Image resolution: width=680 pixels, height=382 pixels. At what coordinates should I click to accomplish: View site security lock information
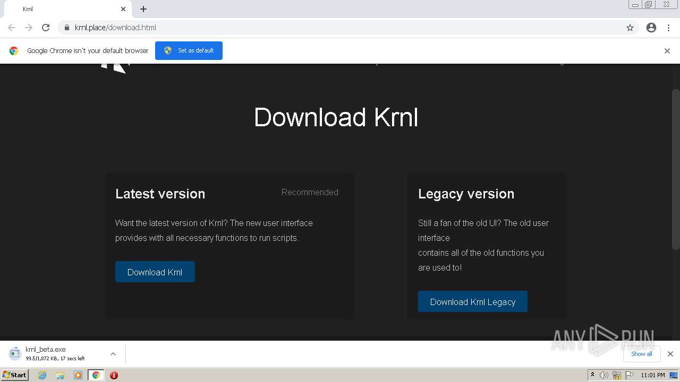(67, 28)
